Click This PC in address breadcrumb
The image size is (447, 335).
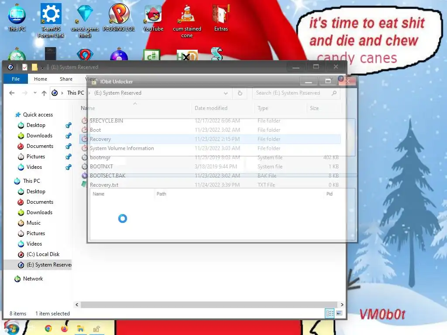coord(76,93)
